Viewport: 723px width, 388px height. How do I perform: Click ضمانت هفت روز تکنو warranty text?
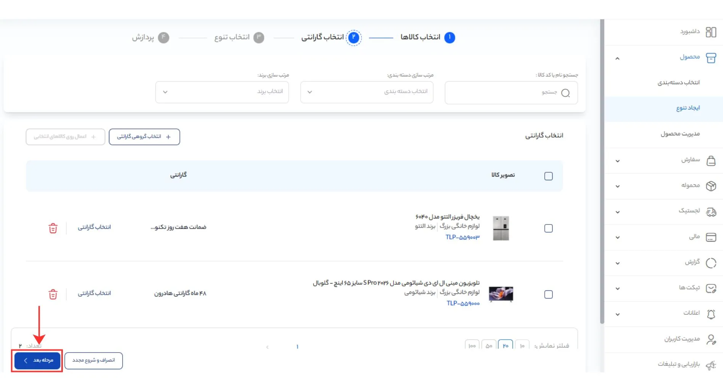(178, 228)
